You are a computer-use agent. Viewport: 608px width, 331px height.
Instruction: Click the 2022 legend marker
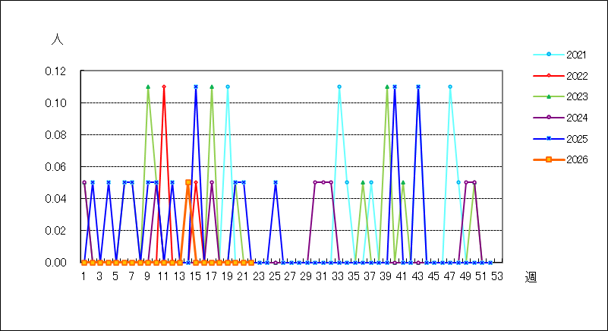point(549,76)
